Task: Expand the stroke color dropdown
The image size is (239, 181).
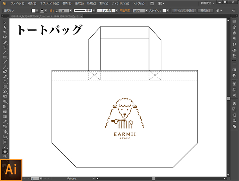Action: click(x=46, y=11)
